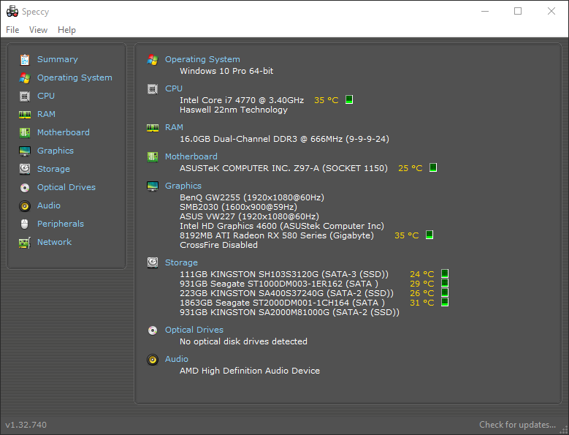
Task: Click the motherboard temperature indicator next to 25 °C
Action: [433, 167]
